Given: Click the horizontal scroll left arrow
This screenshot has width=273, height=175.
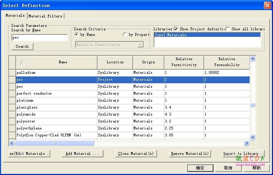Looking at the screenshot, I should (12, 143).
